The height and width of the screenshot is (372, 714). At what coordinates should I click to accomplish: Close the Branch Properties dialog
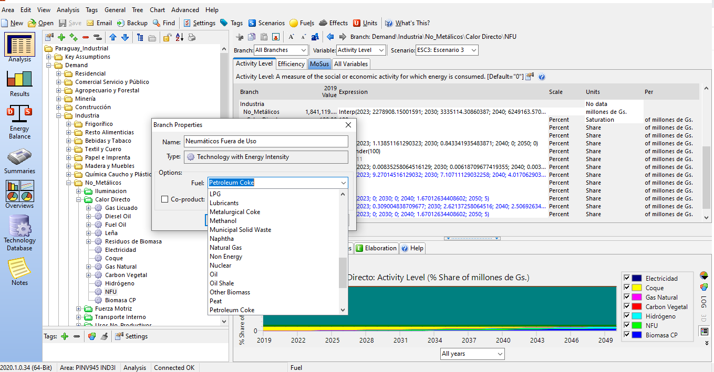[x=348, y=125]
